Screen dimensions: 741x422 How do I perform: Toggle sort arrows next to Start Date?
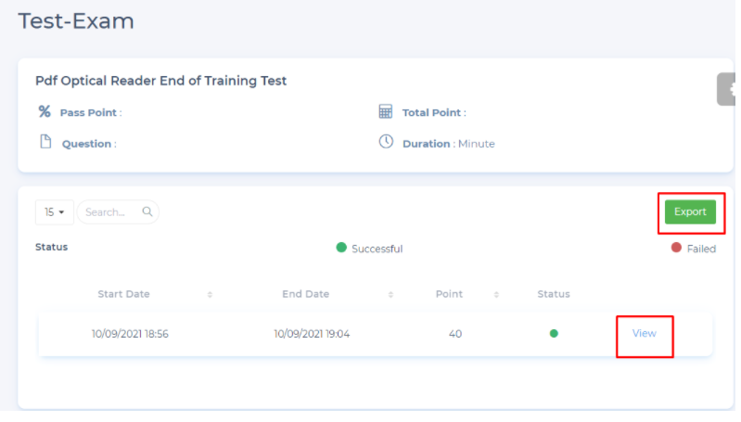coord(210,294)
